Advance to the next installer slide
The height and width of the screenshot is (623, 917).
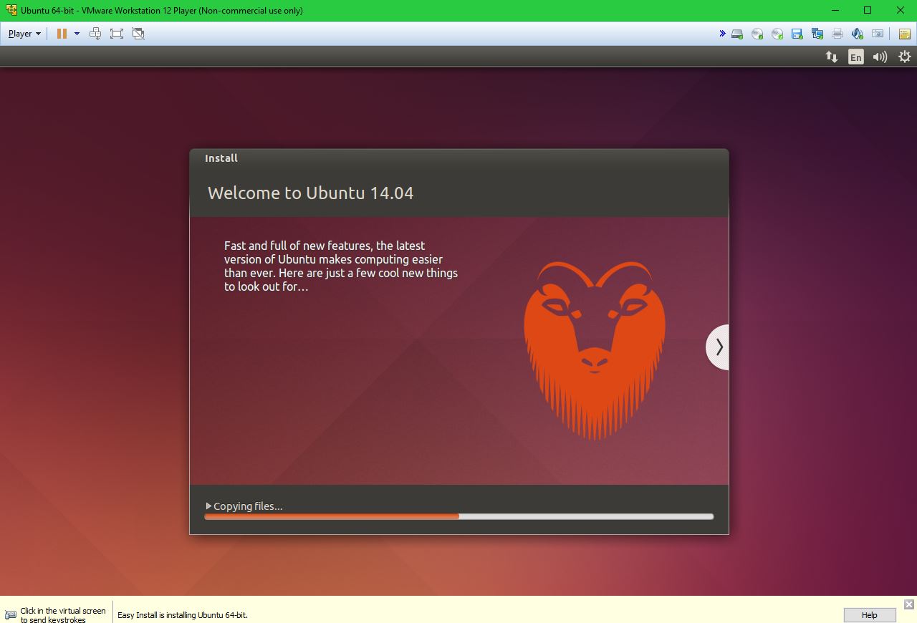[x=718, y=347]
